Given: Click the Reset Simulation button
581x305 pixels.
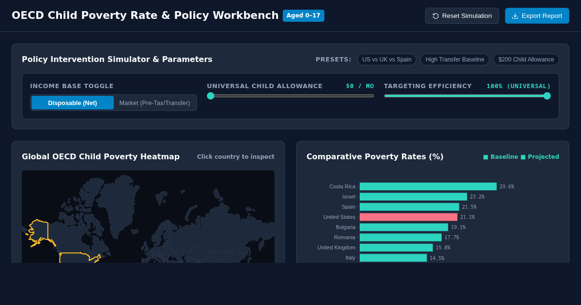Looking at the screenshot, I should pyautogui.click(x=462, y=16).
